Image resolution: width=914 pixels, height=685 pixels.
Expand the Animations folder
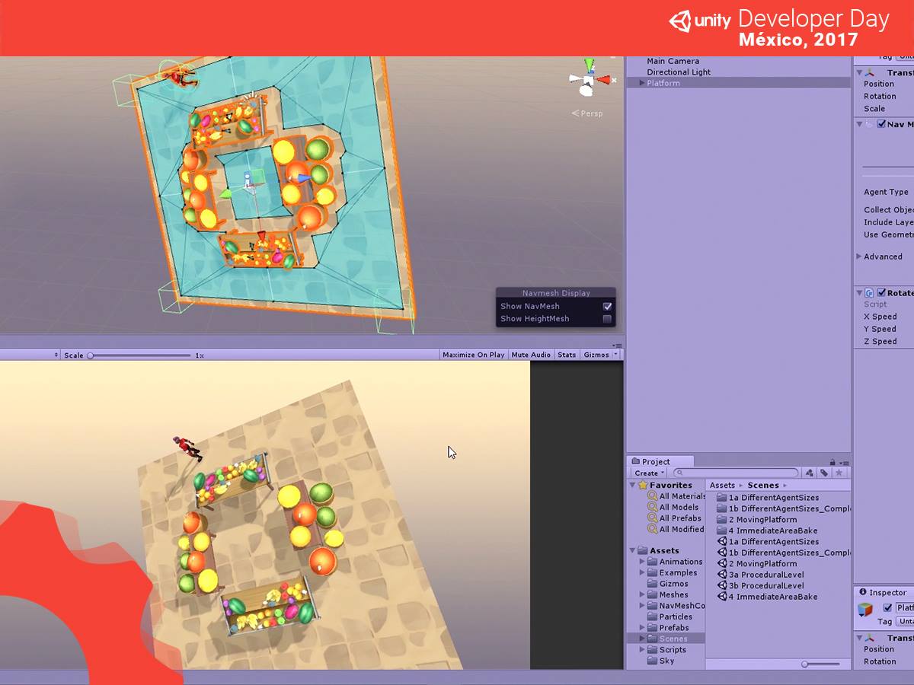coord(642,562)
